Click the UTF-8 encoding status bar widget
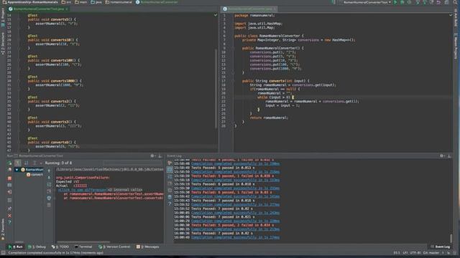The height and width of the screenshot is (258, 460). point(415,253)
